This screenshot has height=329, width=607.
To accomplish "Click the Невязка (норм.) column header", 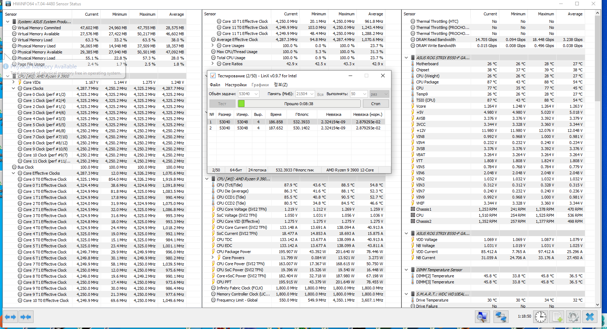I will coord(368,114).
